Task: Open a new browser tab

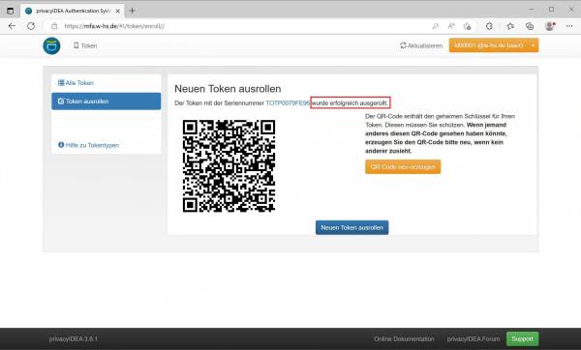Action: point(132,11)
